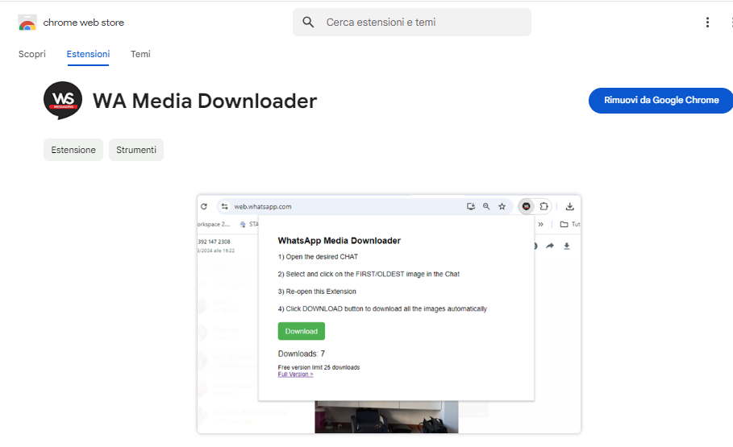Focus the 'Cerca estensioni e temi' search field

coord(412,22)
